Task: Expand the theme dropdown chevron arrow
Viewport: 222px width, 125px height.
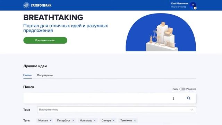Action: (192, 110)
